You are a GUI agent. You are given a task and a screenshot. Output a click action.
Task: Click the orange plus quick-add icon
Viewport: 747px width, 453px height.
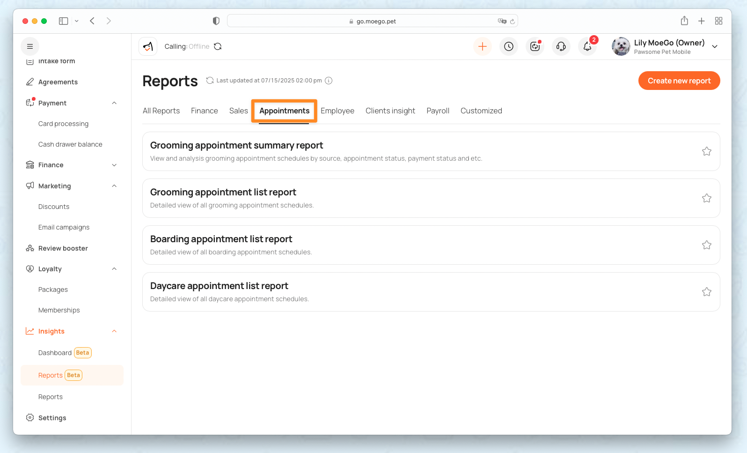tap(483, 46)
